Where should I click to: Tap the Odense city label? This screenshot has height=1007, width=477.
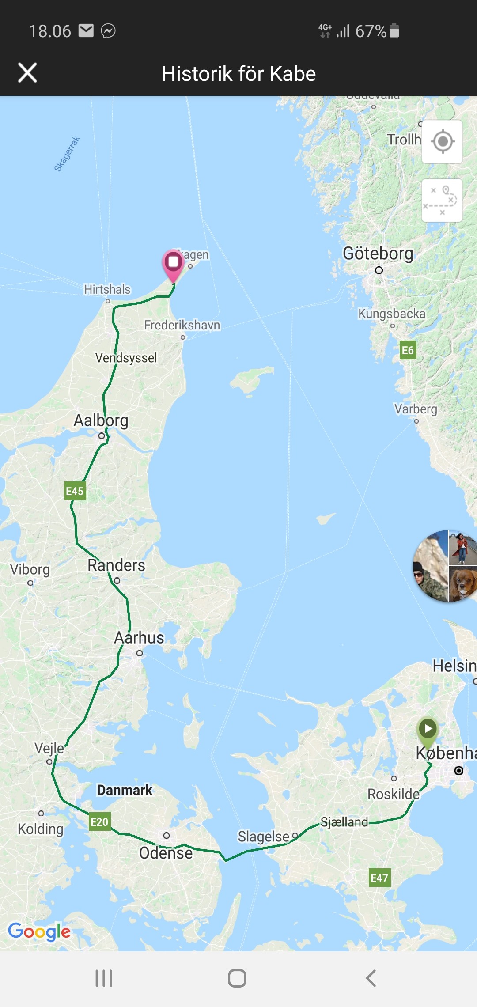tap(166, 853)
